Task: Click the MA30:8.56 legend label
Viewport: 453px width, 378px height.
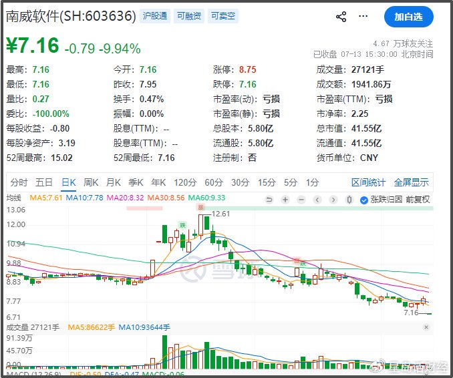Action: pyautogui.click(x=166, y=198)
